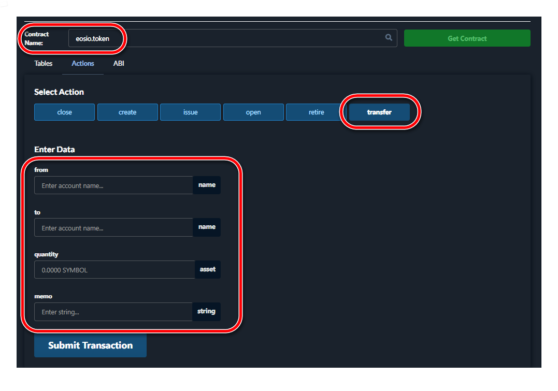This screenshot has height=391, width=558.
Task: Select the close action
Action: click(x=64, y=112)
